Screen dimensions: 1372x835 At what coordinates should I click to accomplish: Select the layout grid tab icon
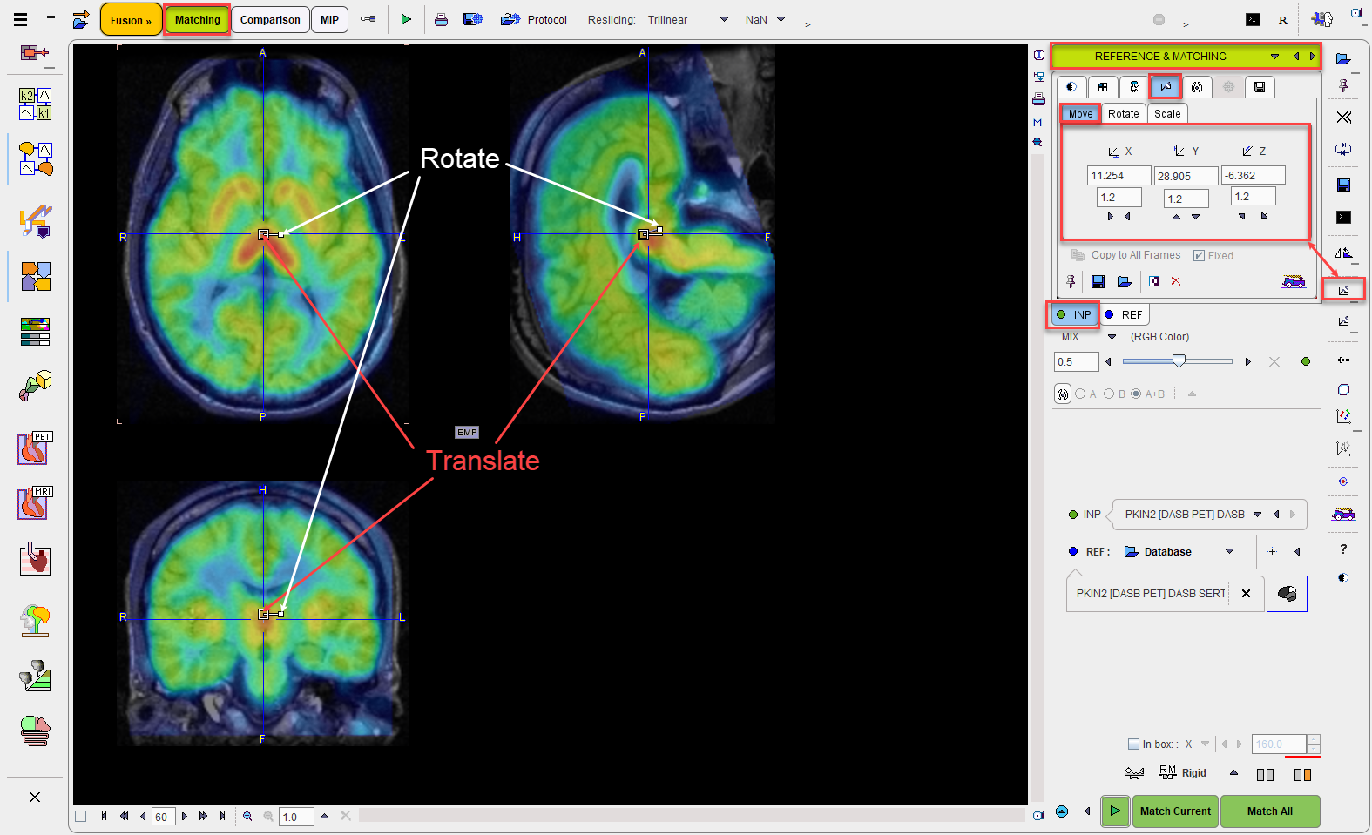(x=1103, y=86)
